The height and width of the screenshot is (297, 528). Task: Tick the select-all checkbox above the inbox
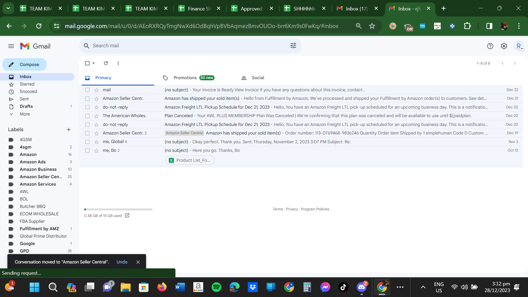87,63
